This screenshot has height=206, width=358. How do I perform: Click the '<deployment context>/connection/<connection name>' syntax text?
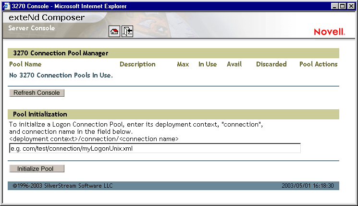tap(94, 139)
